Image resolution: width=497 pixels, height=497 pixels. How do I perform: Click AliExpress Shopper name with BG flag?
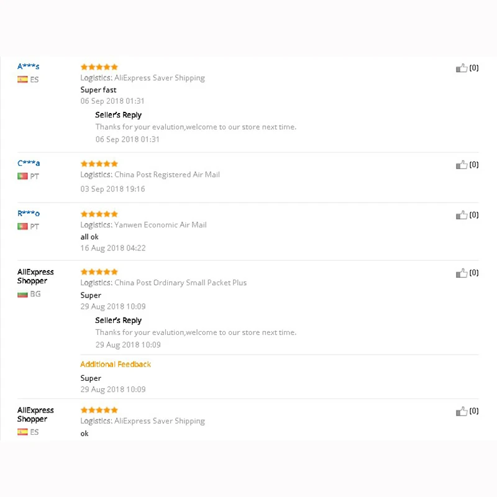pos(35,276)
